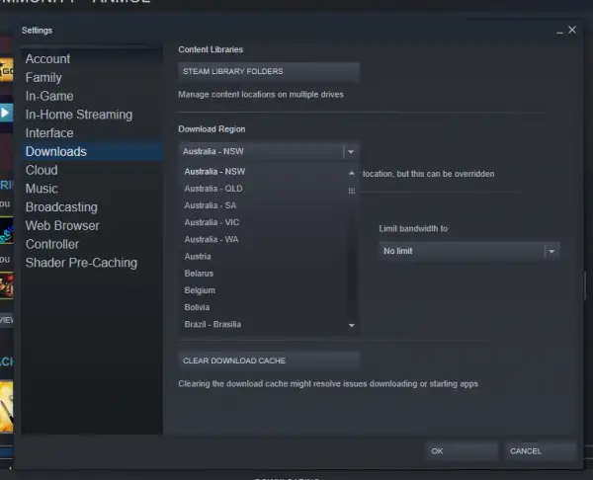Click Clear Download Cache button
This screenshot has height=480, width=593.
click(269, 360)
